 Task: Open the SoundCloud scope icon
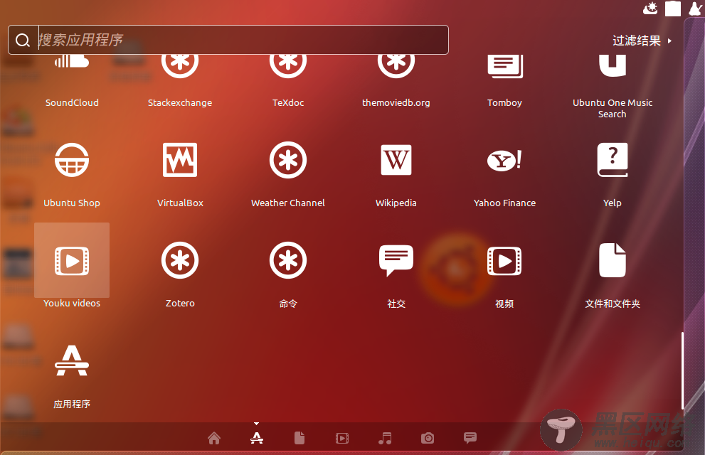72,62
